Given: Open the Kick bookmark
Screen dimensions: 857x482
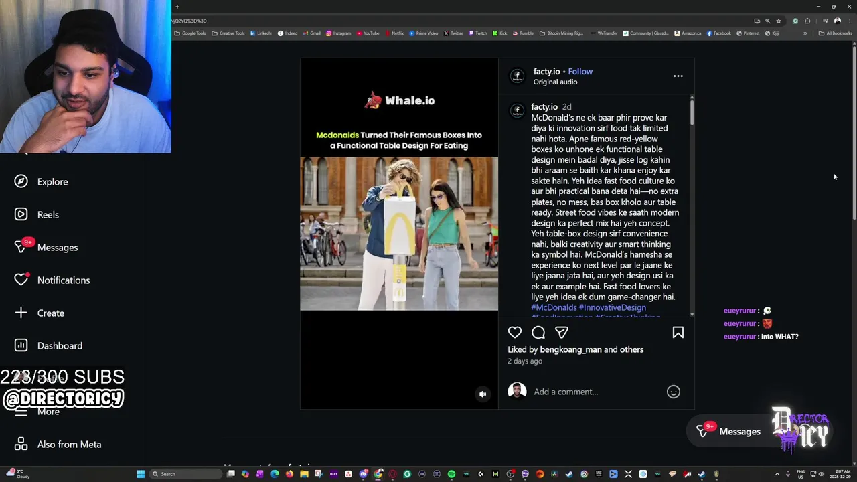Looking at the screenshot, I should [500, 33].
